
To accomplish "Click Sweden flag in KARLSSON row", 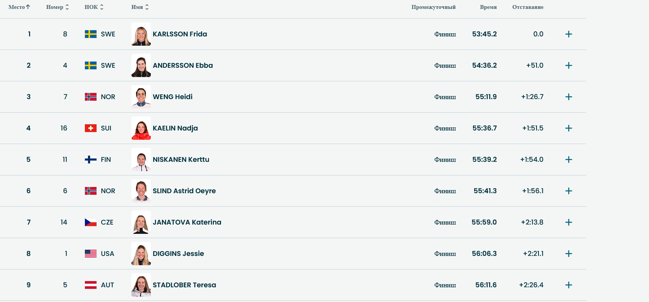I will (x=91, y=34).
